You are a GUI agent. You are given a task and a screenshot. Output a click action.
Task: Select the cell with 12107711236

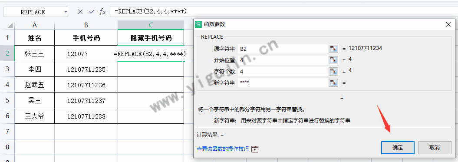pyautogui.click(x=86, y=85)
